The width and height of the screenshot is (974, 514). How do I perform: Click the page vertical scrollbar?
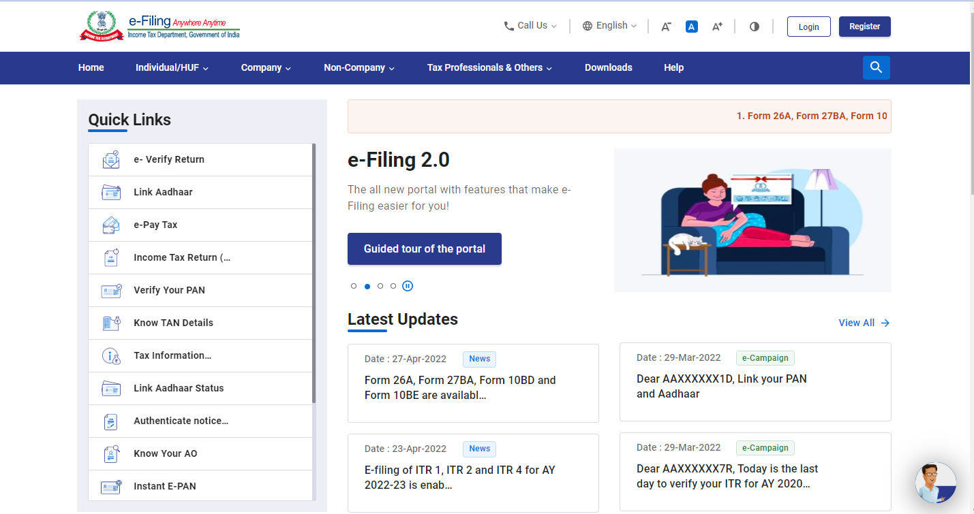tap(971, 102)
